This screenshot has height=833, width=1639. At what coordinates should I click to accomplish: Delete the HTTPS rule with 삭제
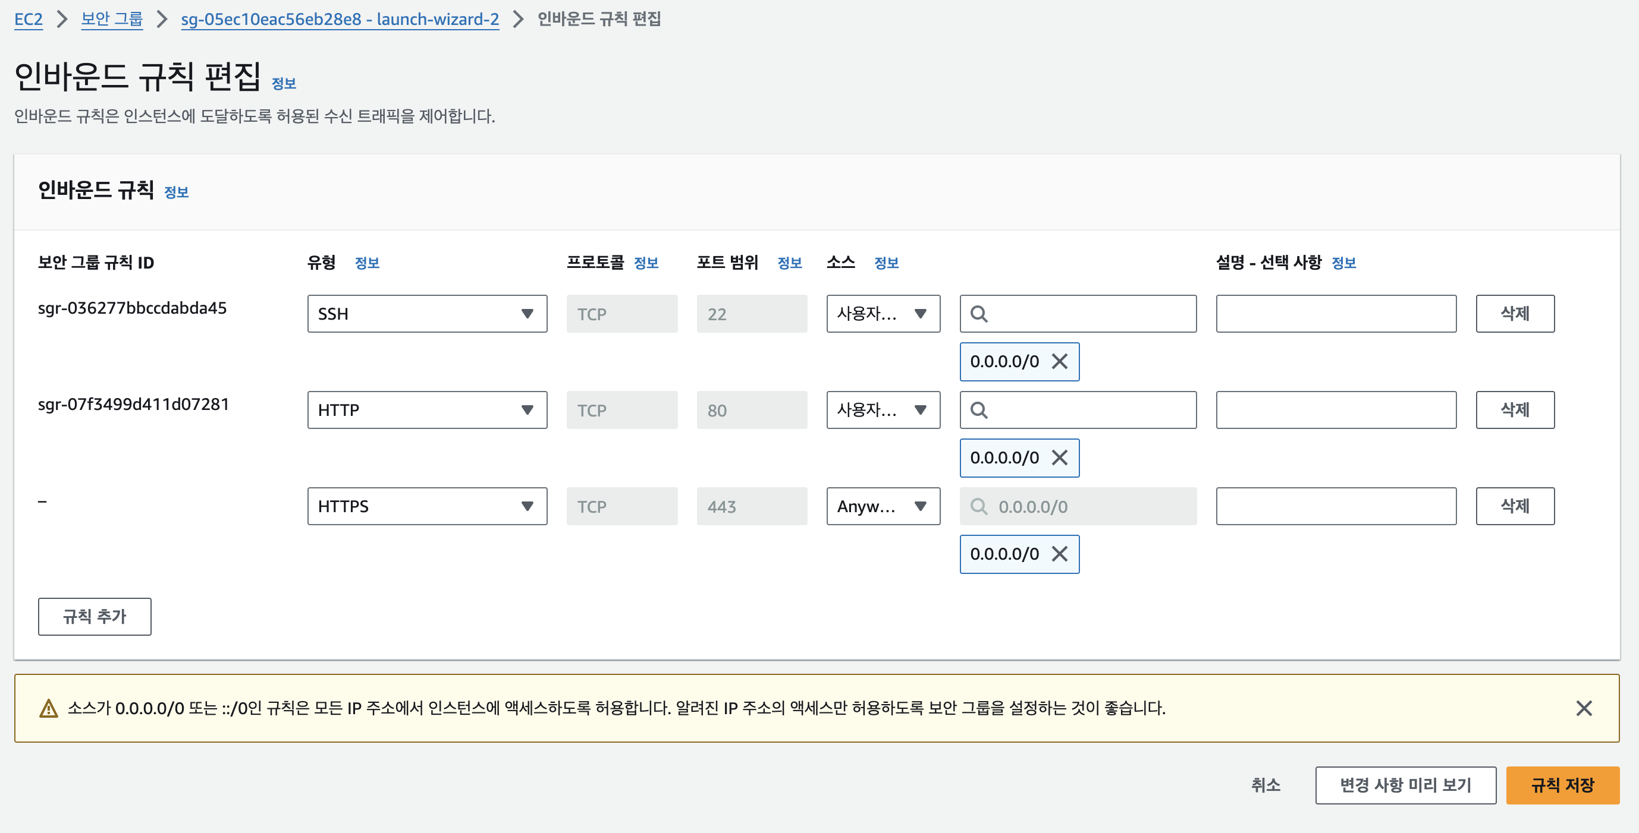1514,507
